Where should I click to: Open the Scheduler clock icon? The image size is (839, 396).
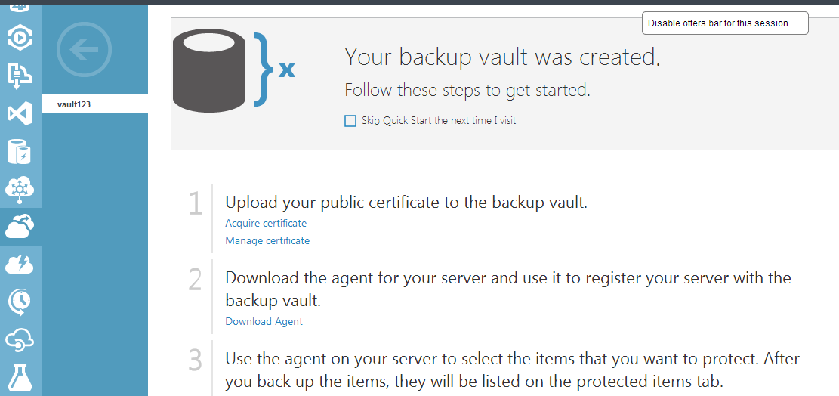(x=20, y=302)
